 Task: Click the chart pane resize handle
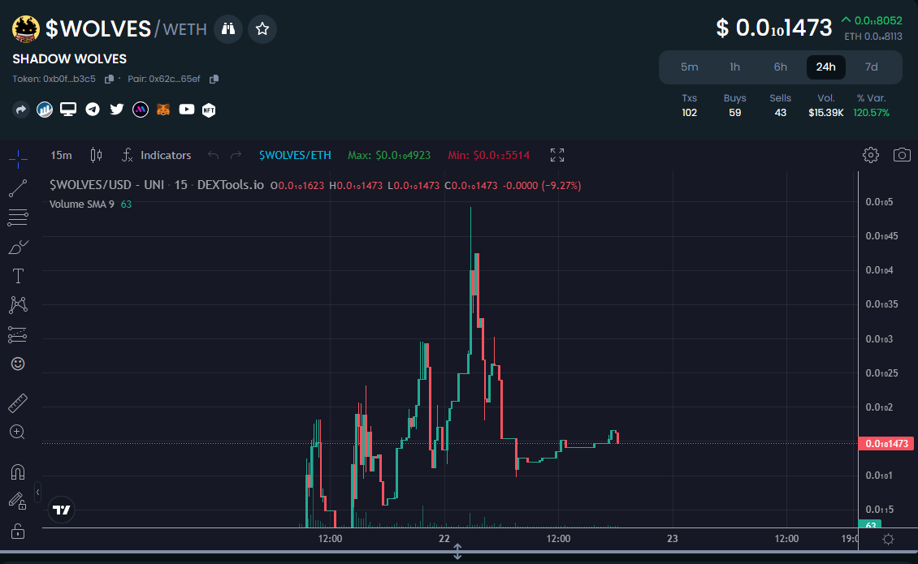[458, 551]
